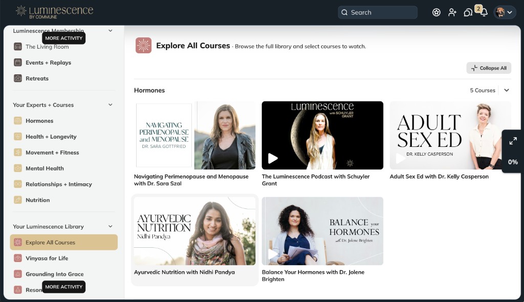
Task: Click the Collapse All button
Action: coord(489,68)
